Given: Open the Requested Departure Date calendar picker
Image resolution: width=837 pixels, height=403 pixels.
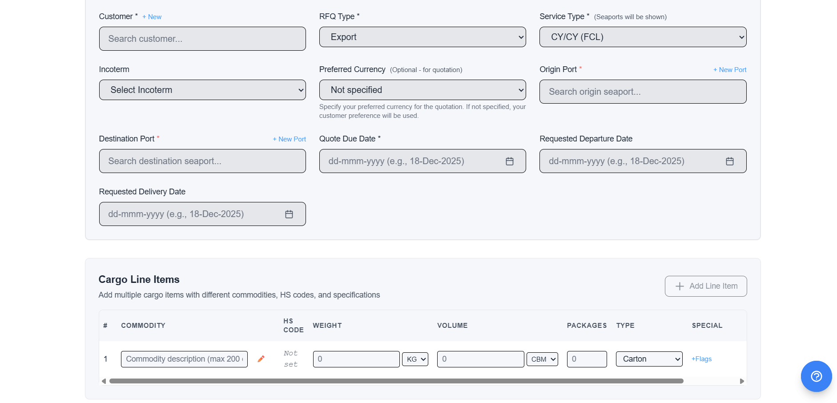Looking at the screenshot, I should 729,161.
